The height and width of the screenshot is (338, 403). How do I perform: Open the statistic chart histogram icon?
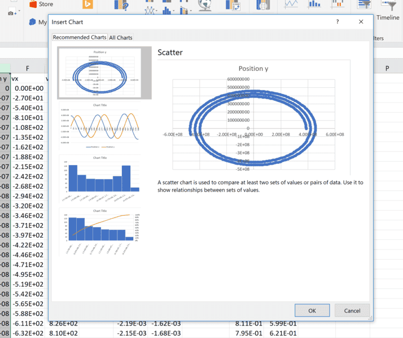point(167,11)
